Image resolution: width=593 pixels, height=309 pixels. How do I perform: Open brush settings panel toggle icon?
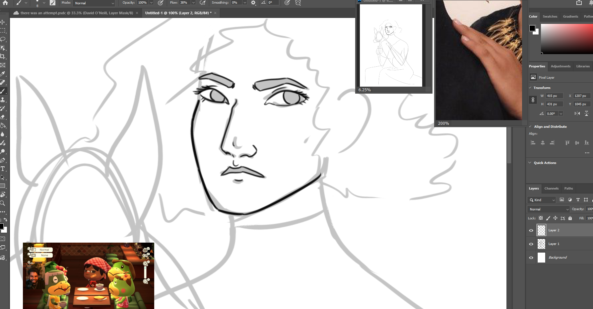53,3
